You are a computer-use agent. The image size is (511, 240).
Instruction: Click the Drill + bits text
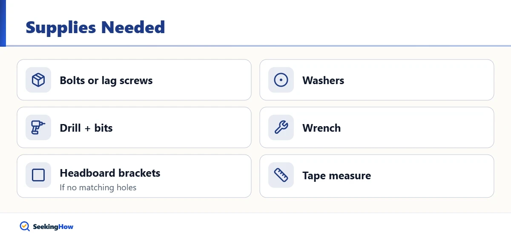point(86,128)
